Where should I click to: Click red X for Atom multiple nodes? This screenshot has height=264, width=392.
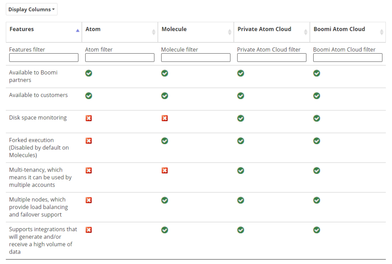point(89,200)
